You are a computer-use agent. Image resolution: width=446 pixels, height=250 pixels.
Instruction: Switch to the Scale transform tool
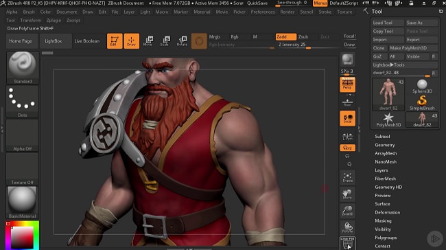(x=165, y=41)
